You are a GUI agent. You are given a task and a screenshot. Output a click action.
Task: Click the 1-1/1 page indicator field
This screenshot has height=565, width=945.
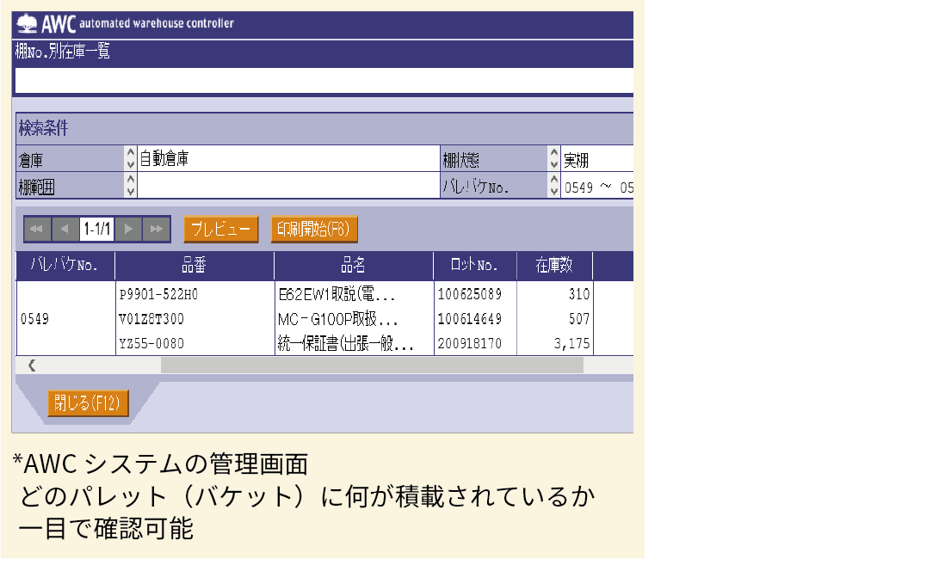(x=96, y=229)
